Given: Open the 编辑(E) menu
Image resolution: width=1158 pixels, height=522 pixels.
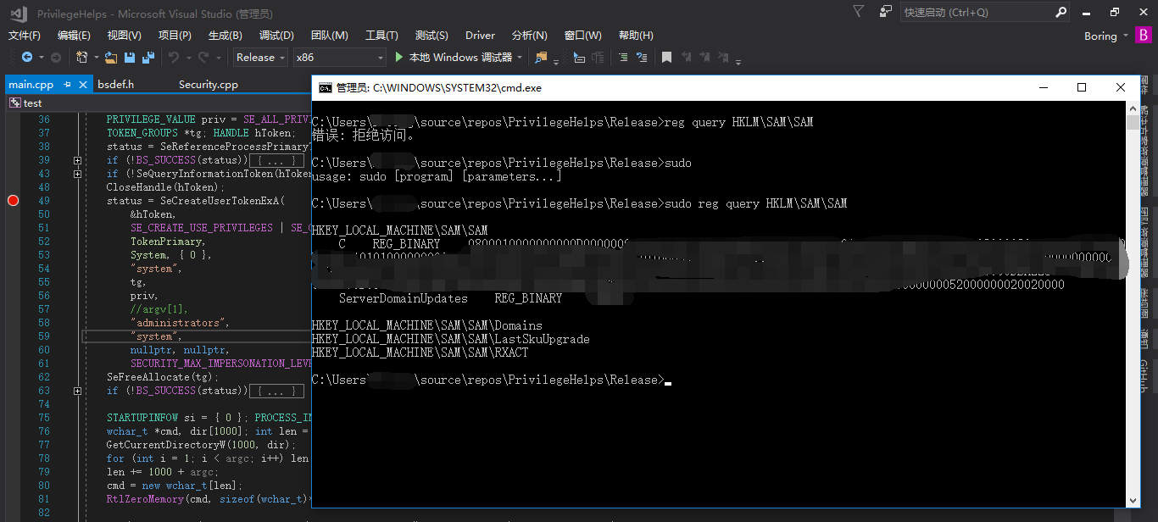Looking at the screenshot, I should tap(74, 36).
